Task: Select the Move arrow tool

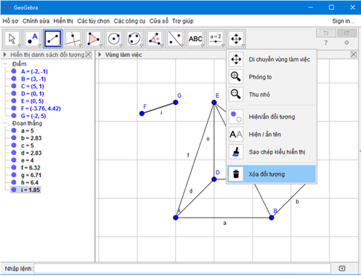Action: 14,39
